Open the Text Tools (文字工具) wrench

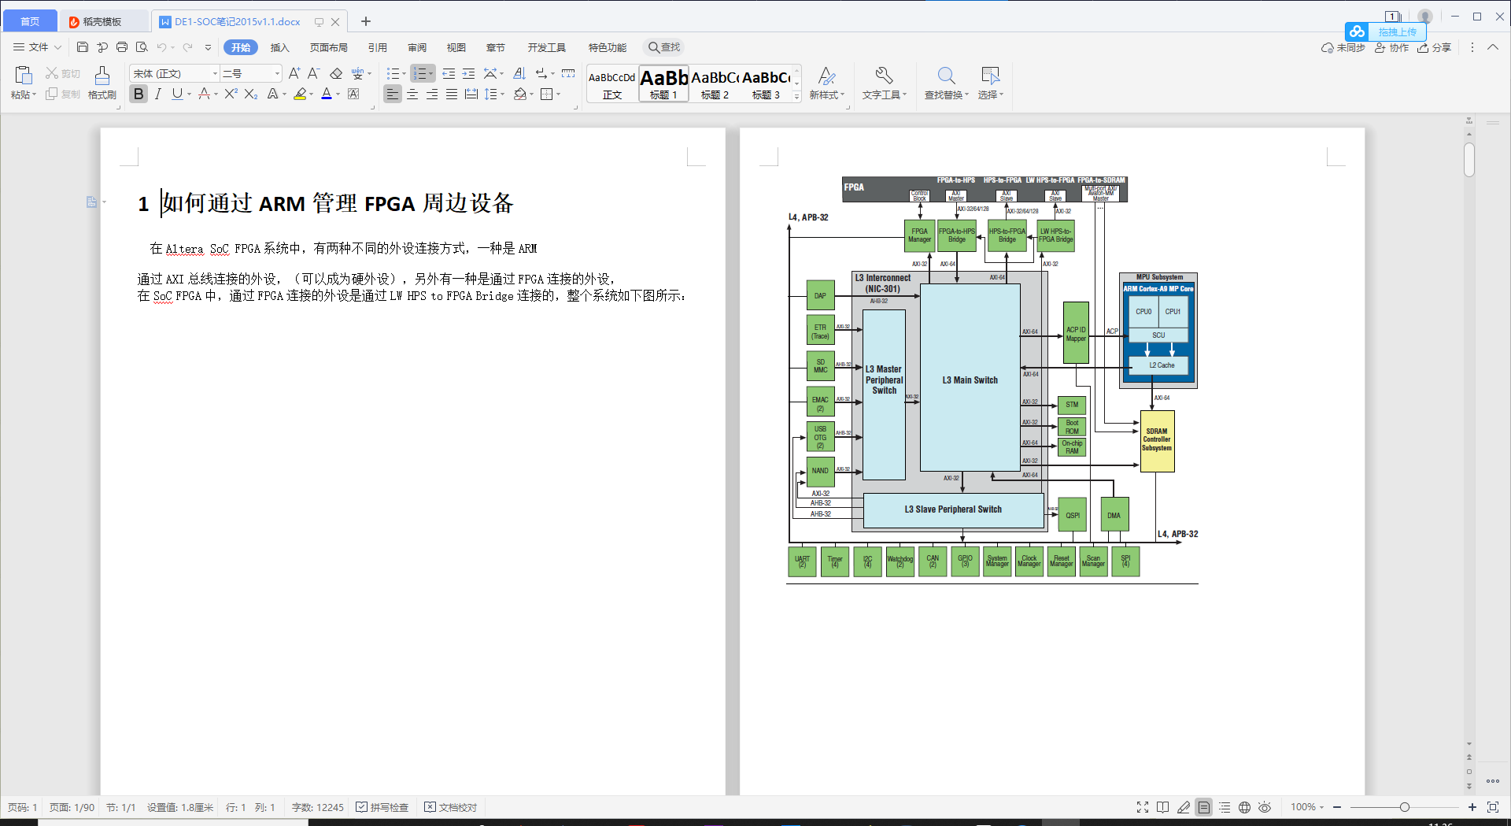[884, 76]
